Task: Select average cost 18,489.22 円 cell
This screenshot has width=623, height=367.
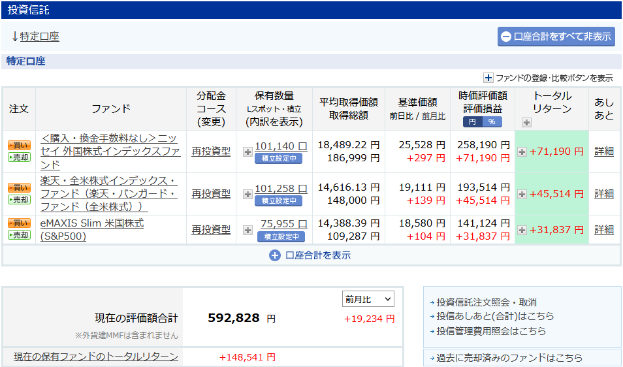Action: 349,145
